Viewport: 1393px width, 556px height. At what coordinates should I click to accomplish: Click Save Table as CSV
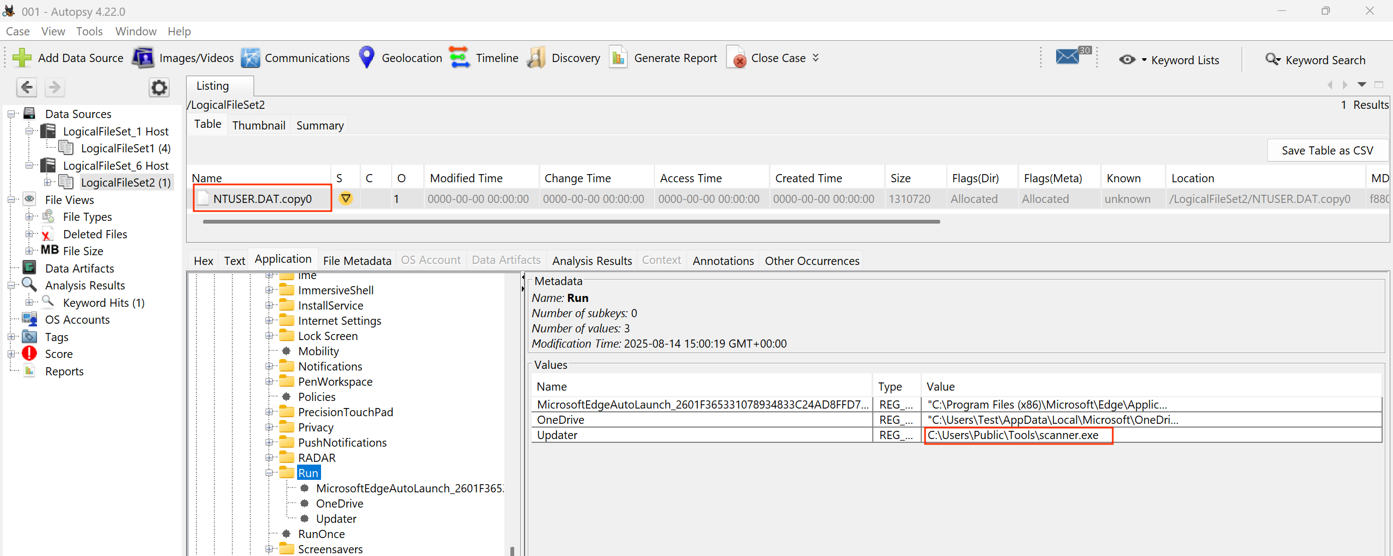1327,150
